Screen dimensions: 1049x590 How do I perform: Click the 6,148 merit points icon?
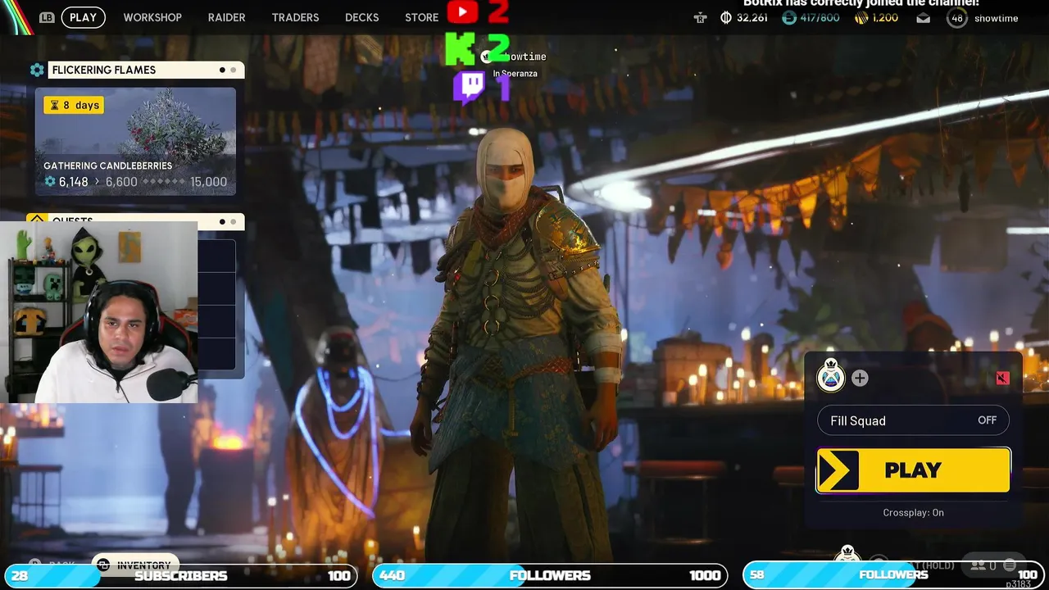[50, 182]
